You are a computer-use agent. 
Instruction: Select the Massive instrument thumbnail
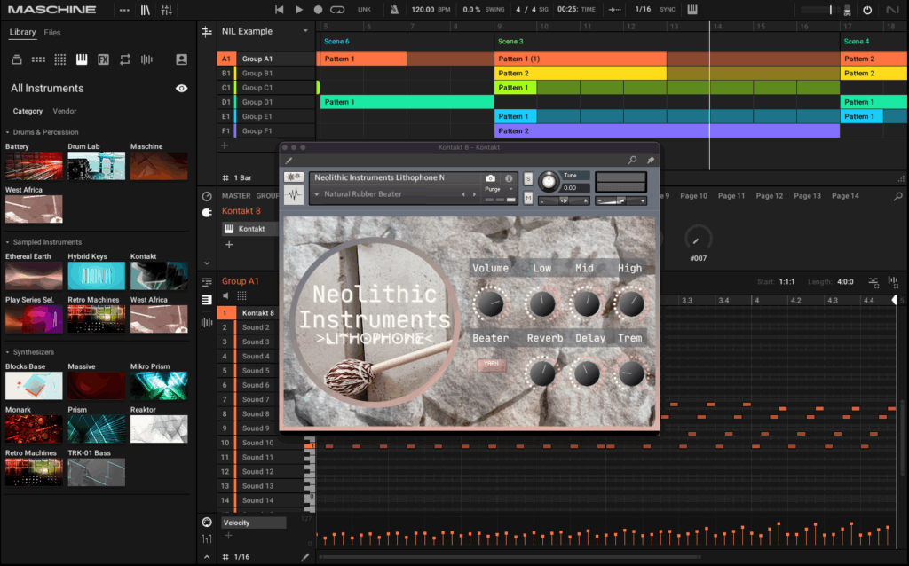[x=96, y=386]
